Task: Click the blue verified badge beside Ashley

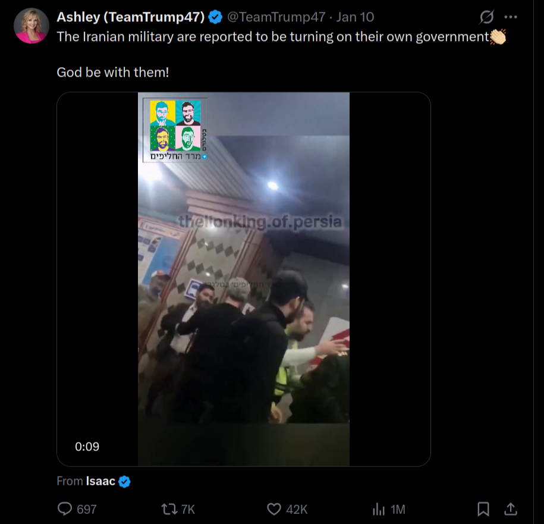Action: [x=215, y=17]
